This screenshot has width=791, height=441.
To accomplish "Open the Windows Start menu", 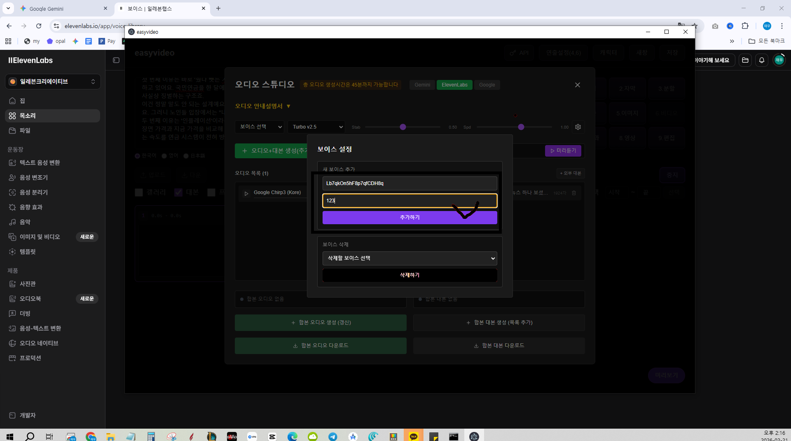I will point(10,436).
